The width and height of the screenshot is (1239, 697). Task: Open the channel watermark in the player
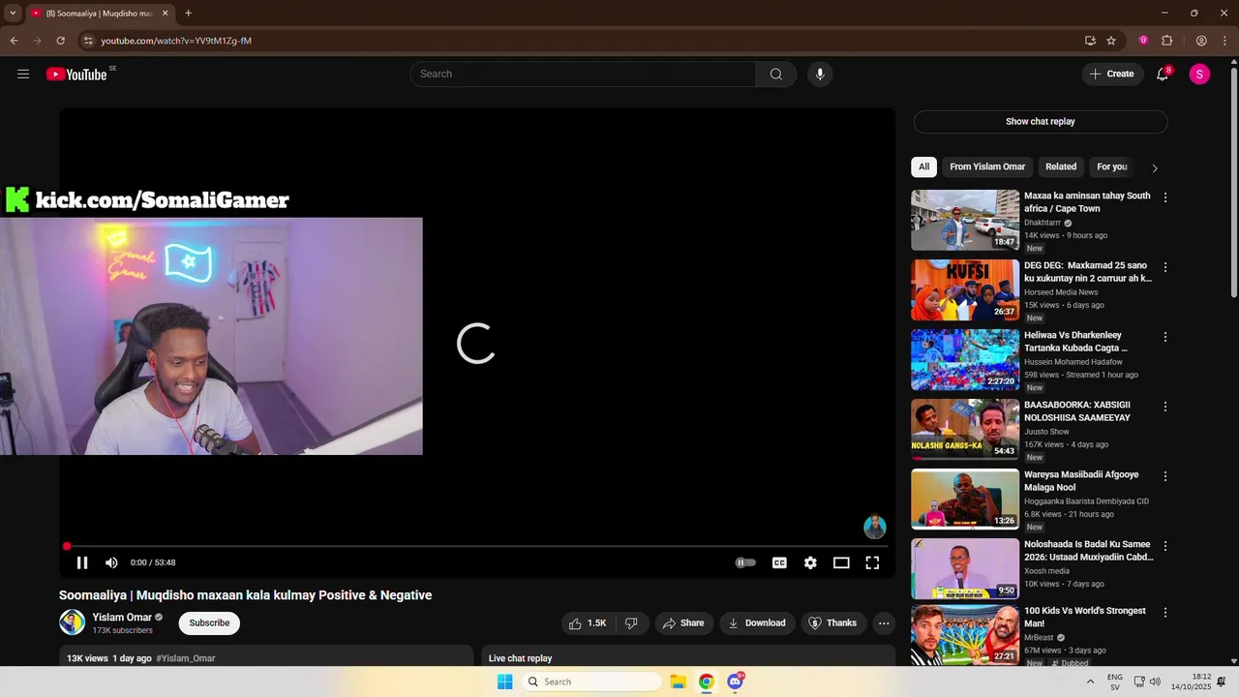click(875, 527)
